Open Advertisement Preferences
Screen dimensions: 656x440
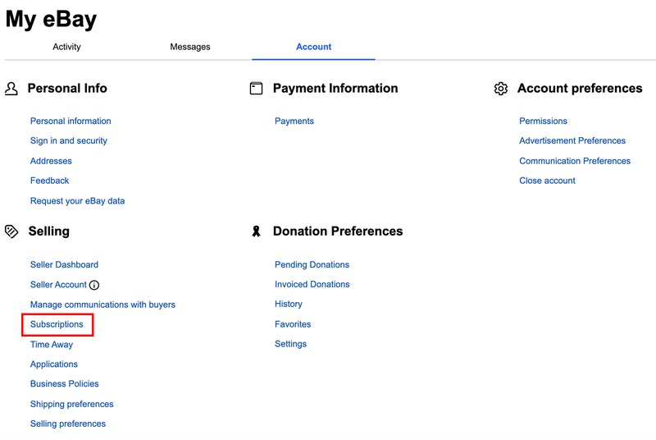tap(572, 140)
